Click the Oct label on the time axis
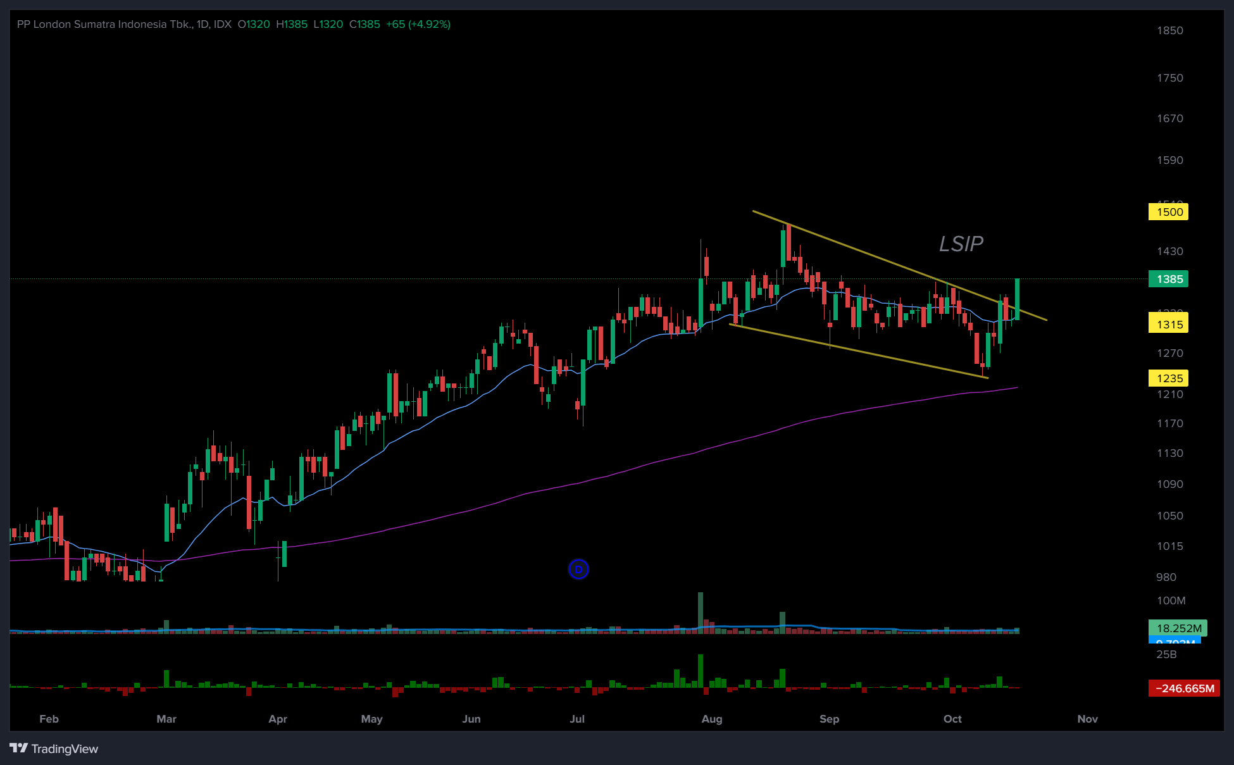Viewport: 1234px width, 765px height. (952, 719)
